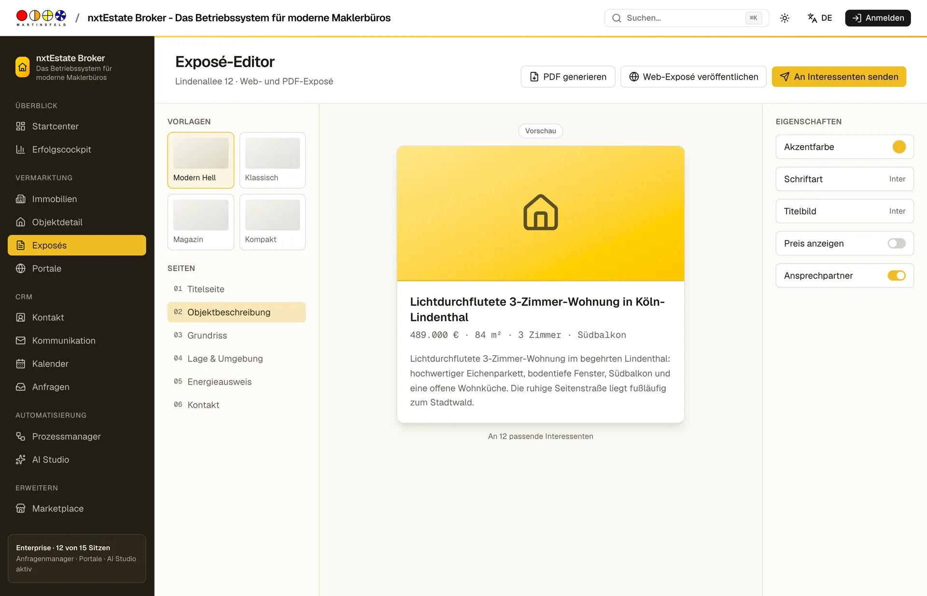
Task: Click the Enterprise 12 von 15 Sitzen card
Action: pos(77,558)
